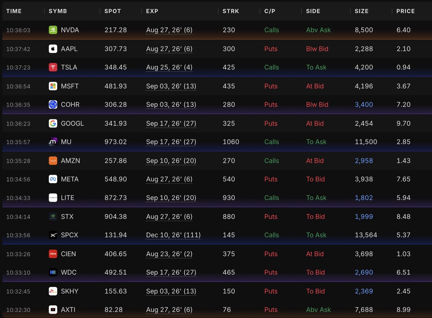The height and width of the screenshot is (318, 432).
Task: Click SKHY size value 2,369
Action: point(364,291)
